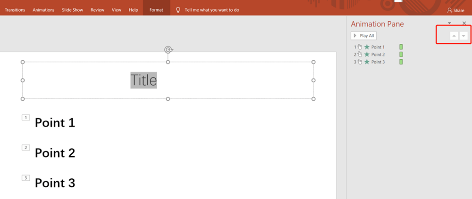Click the highlighted Title text on the slide
472x199 pixels.
coord(143,80)
